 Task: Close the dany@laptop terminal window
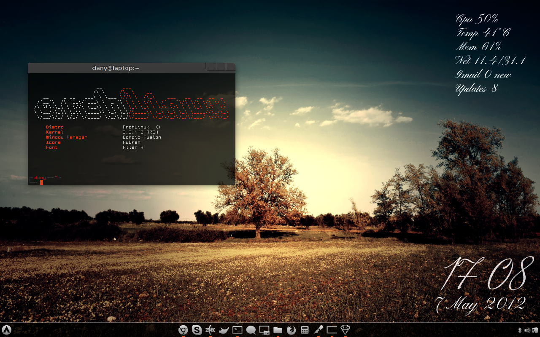(231, 67)
